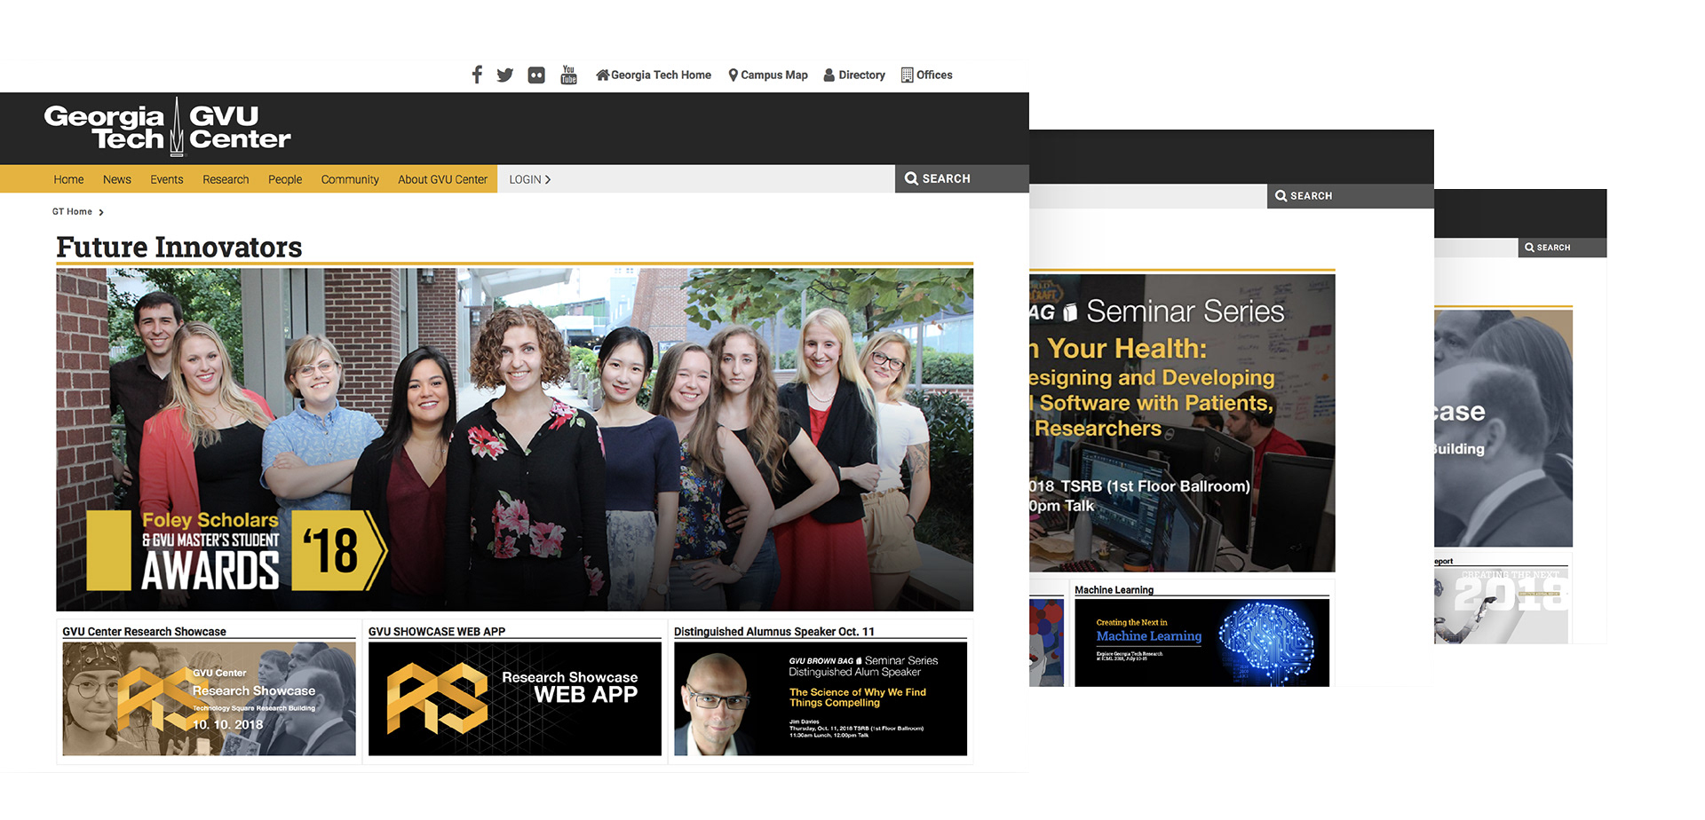Select People in the navigation bar

(x=285, y=179)
